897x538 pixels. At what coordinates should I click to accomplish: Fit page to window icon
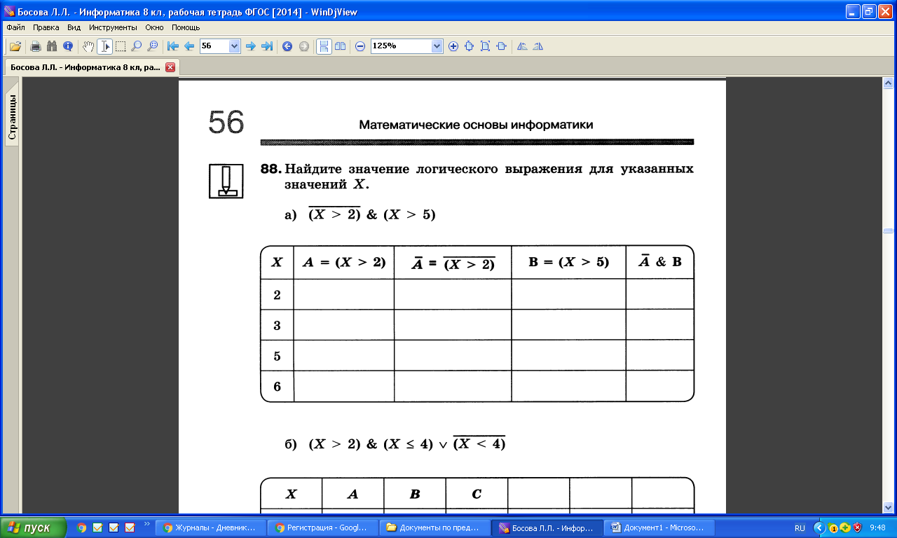point(469,46)
